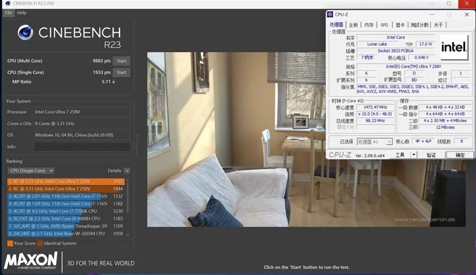This screenshot has width=476, height=275.
Task: Open the CPU-Z 处理器 #1 selection dropdown
Action: (x=374, y=142)
